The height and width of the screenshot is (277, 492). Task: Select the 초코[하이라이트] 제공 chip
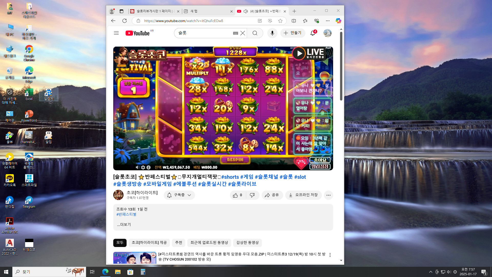pos(149,243)
